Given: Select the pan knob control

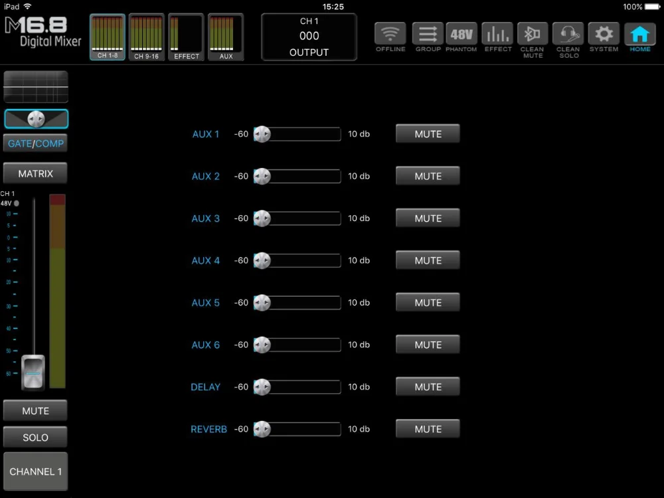Looking at the screenshot, I should (36, 119).
